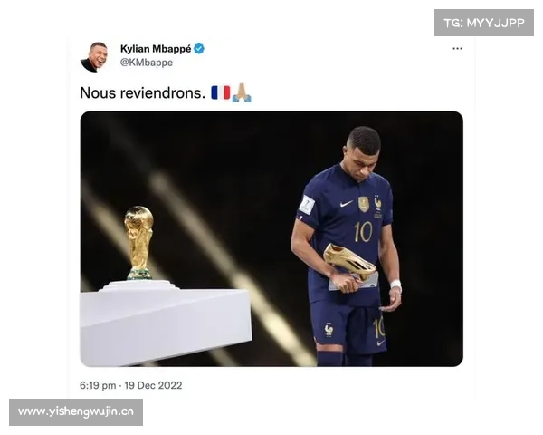
Task: Click the French flag emoji
Action: [221, 93]
